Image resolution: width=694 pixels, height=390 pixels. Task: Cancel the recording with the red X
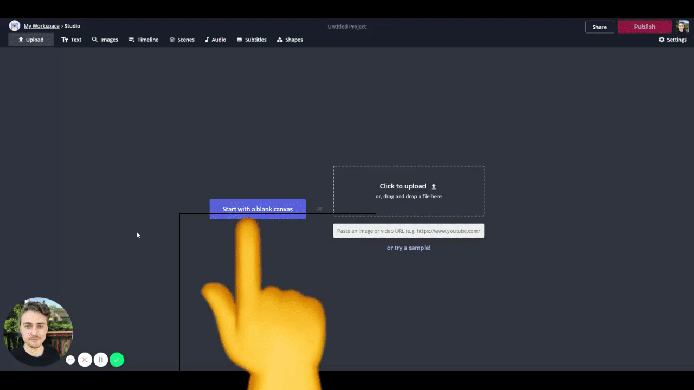click(85, 360)
